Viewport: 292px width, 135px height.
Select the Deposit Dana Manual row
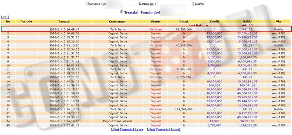click(x=146, y=121)
